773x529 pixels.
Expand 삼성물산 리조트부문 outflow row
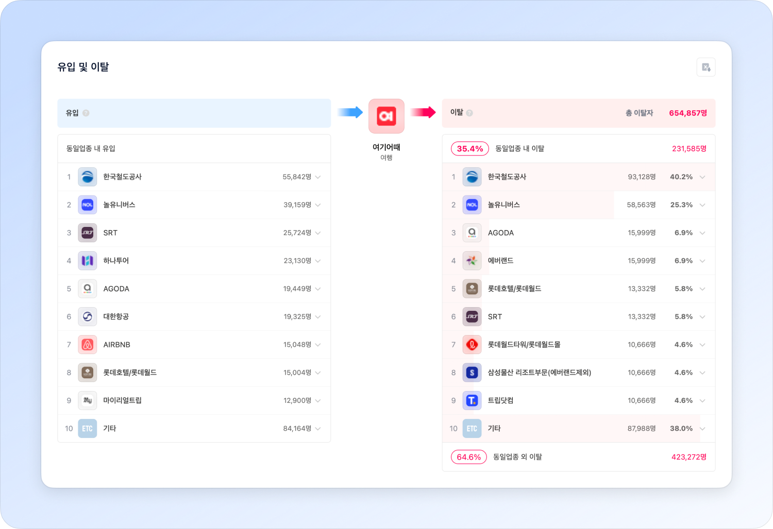coord(702,373)
